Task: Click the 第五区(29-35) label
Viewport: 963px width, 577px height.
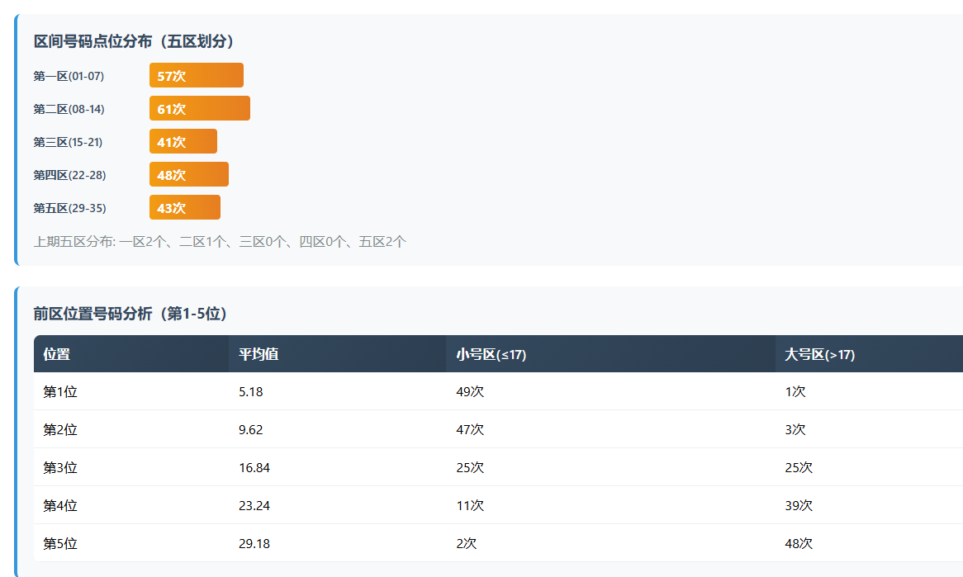Action: 69,208
